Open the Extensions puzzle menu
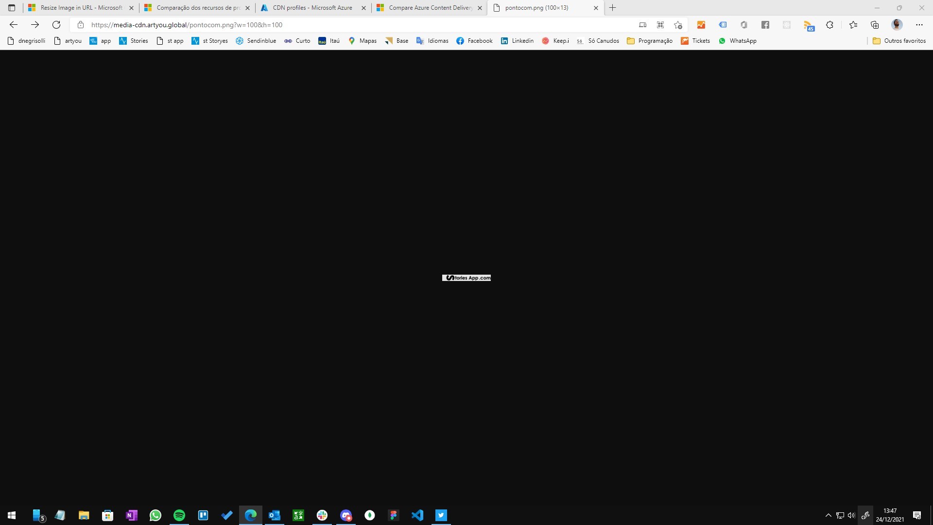 [x=830, y=25]
